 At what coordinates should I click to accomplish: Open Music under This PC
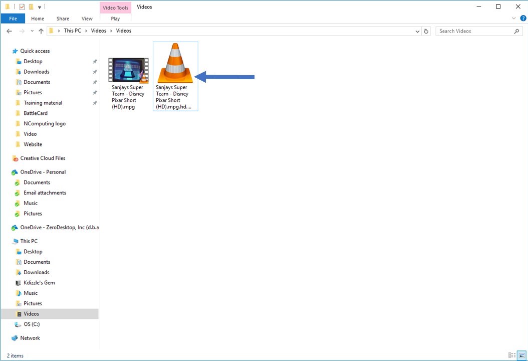[30, 293]
